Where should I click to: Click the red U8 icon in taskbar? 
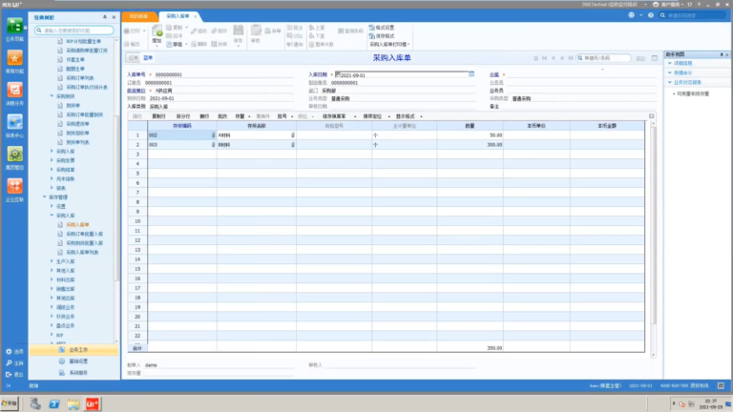(92, 404)
